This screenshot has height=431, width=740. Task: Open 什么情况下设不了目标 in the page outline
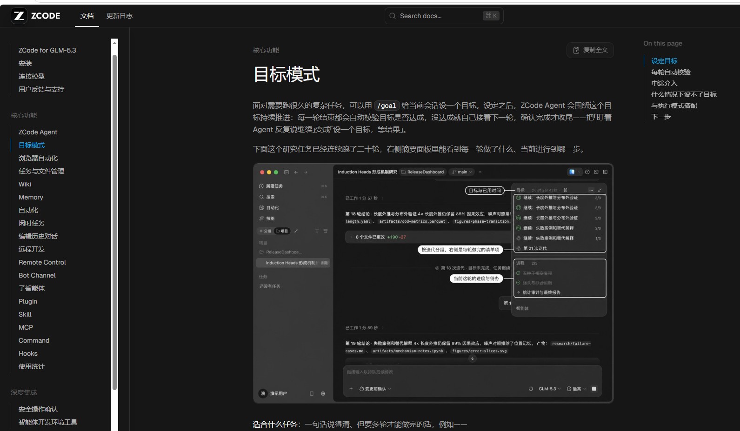684,94
